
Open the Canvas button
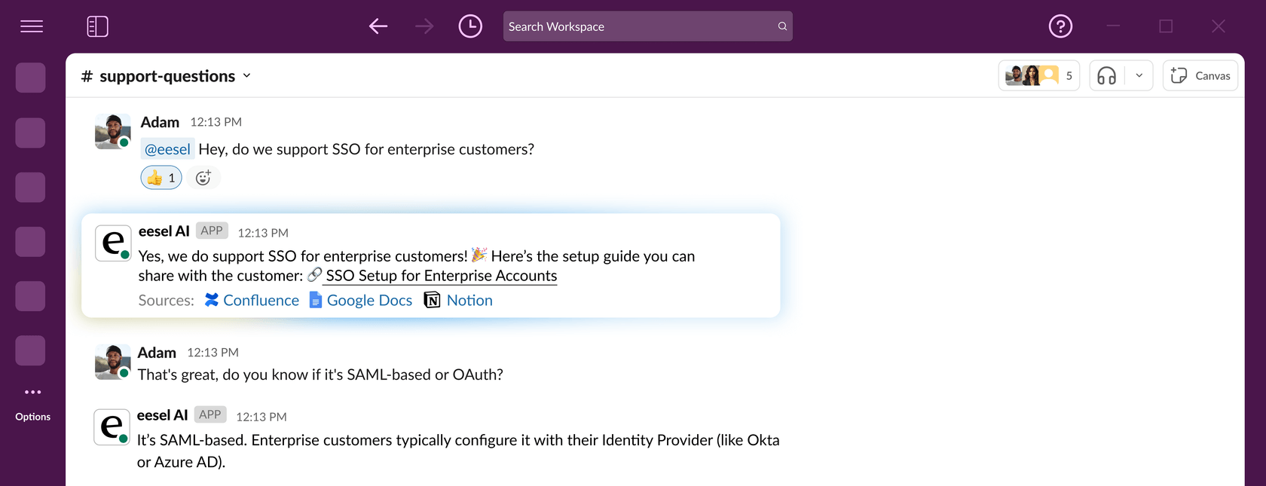point(1200,76)
